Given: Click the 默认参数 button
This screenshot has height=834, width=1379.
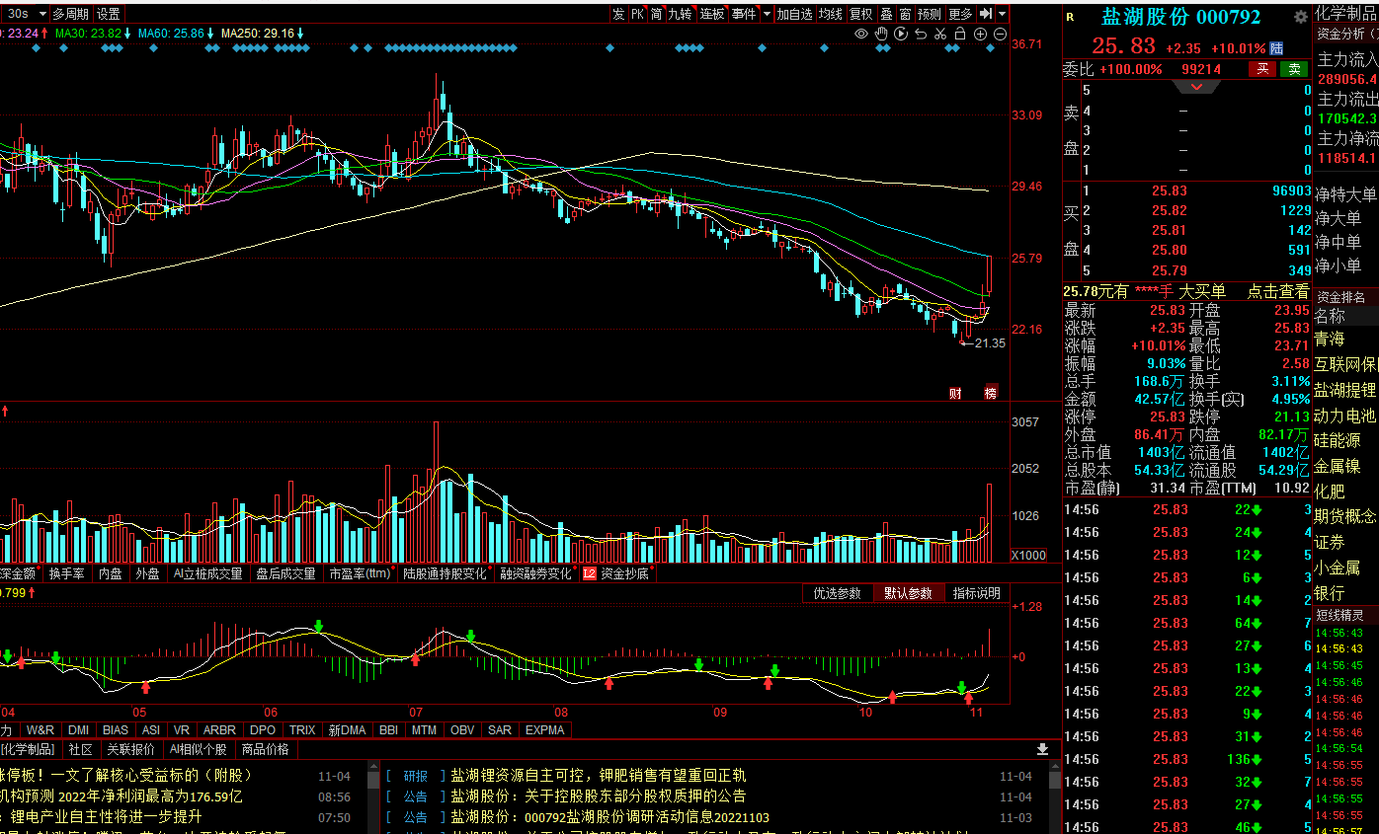Looking at the screenshot, I should point(908,593).
